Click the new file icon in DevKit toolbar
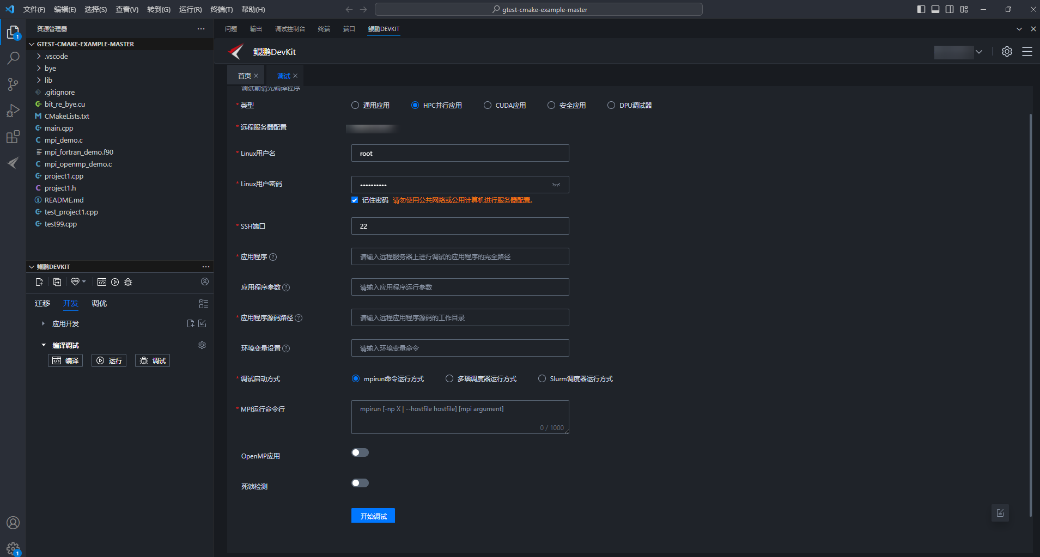 pyautogui.click(x=39, y=282)
